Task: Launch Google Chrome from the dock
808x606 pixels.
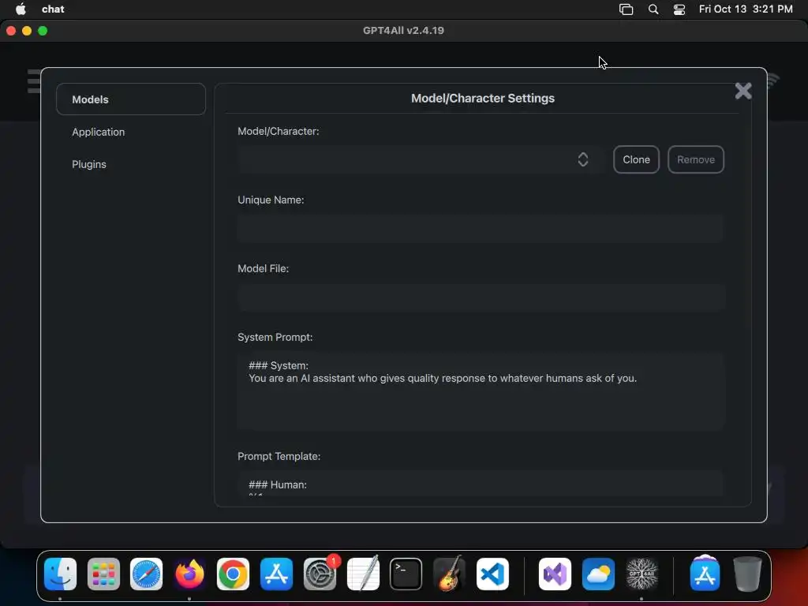Action: (233, 574)
